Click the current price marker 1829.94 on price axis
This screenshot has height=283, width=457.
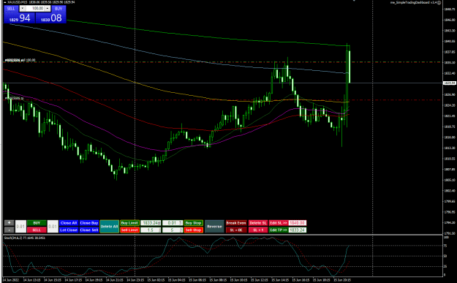point(450,83)
